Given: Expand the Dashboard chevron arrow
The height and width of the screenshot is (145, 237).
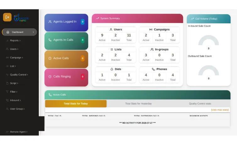Looking at the screenshot, I should (33, 32).
